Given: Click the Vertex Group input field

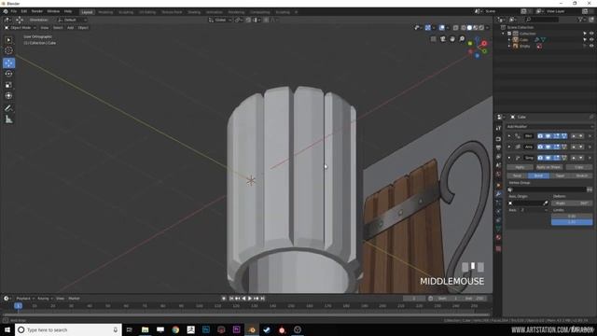Looking at the screenshot, I should tap(548, 189).
